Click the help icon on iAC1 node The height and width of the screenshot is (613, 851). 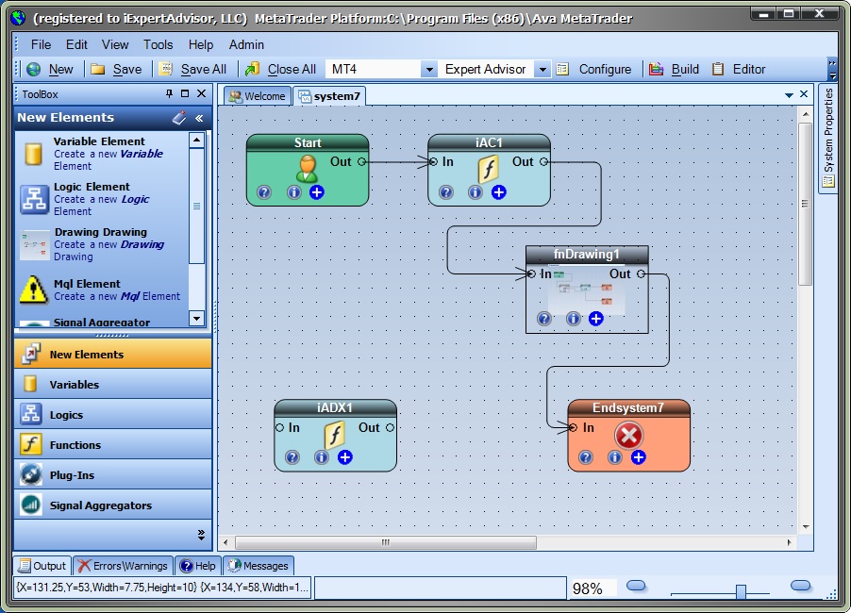[446, 192]
